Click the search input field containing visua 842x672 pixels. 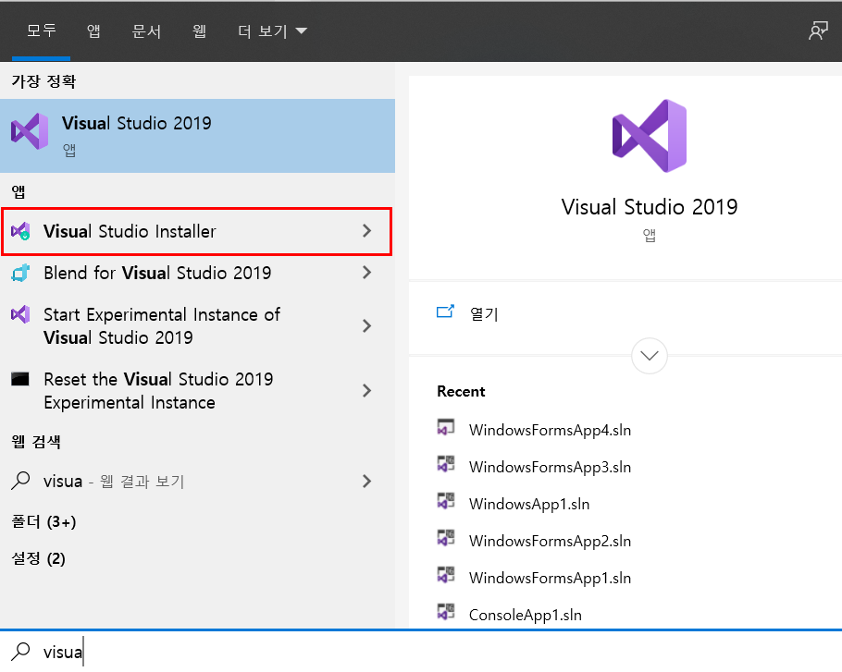coord(421,652)
